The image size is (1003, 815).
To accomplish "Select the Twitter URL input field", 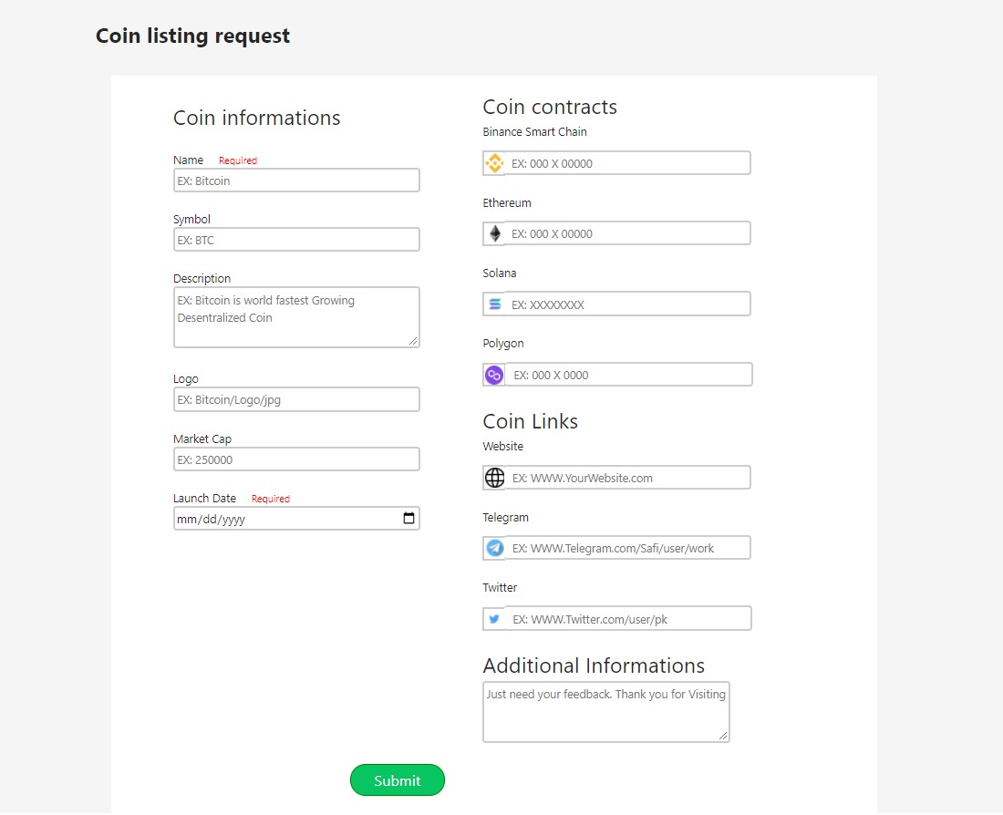I will tap(629, 618).
